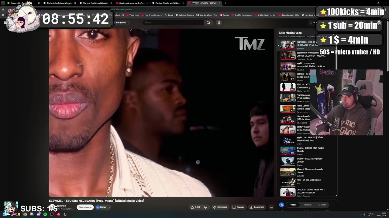Screen dimensions: 389x218
Task: Open the La Ruleta Aleatoria bookmark
Action: tap(184, 15)
